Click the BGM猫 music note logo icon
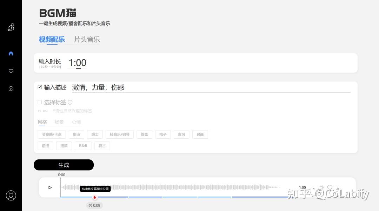This screenshot has width=379, height=211. 11,27
